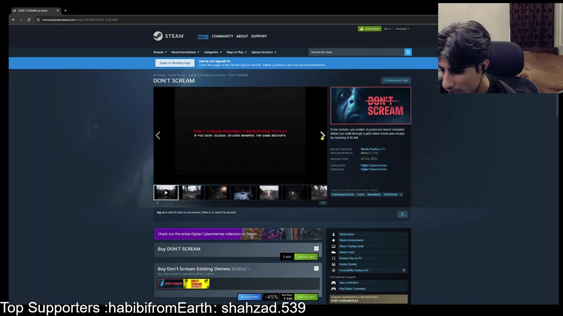Click the First-Person tag
563x316 pixels.
390,194
